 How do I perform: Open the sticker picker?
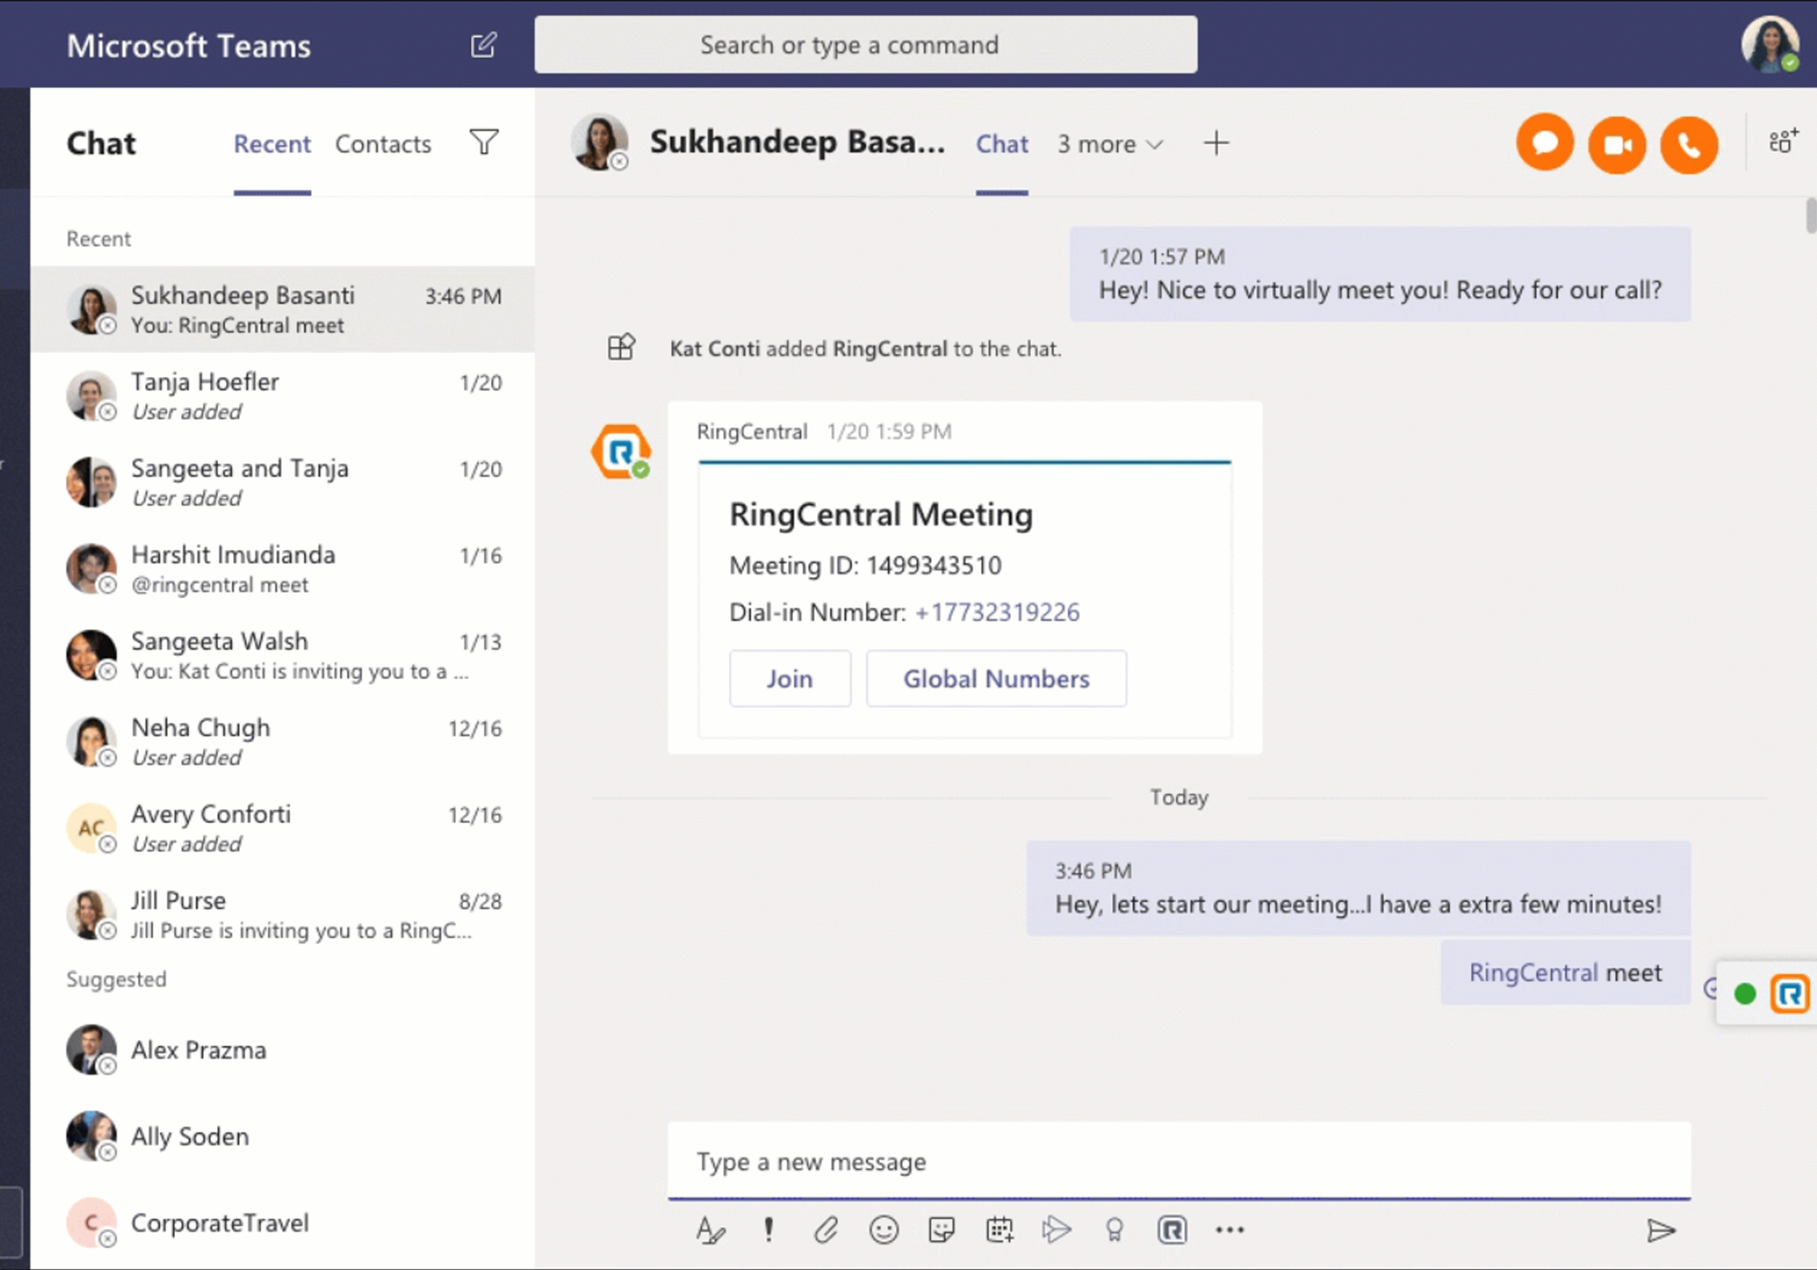coord(942,1229)
